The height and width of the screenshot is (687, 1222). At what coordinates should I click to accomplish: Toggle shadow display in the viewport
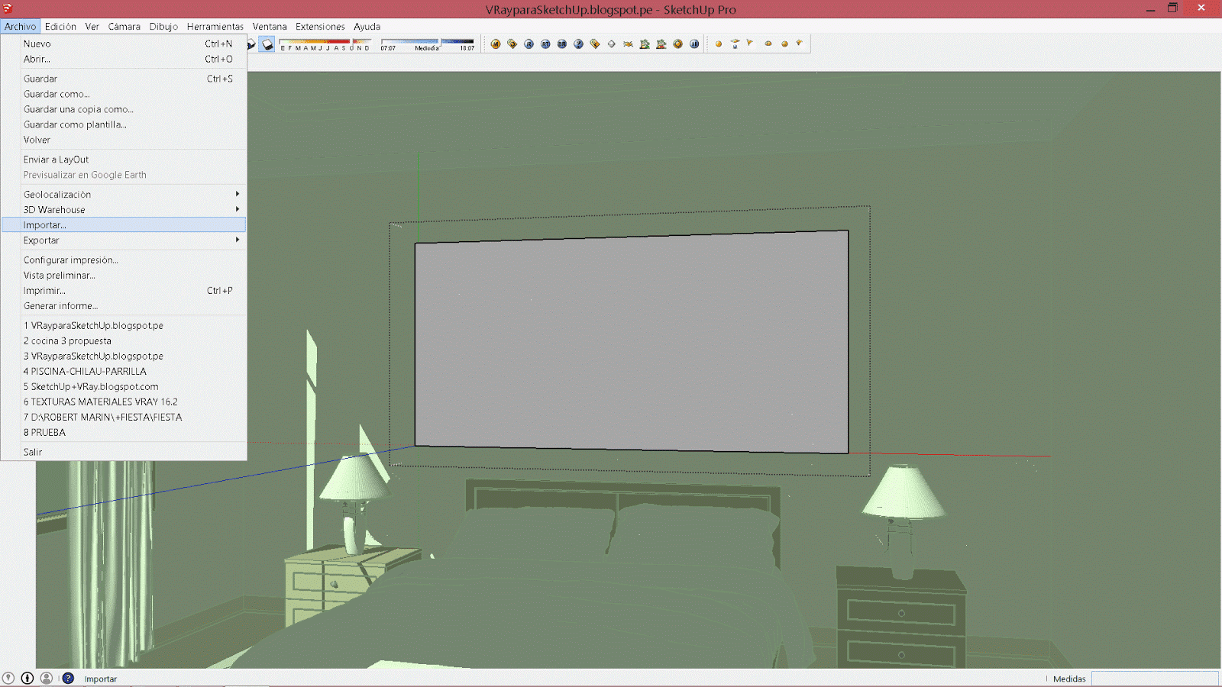pos(266,44)
